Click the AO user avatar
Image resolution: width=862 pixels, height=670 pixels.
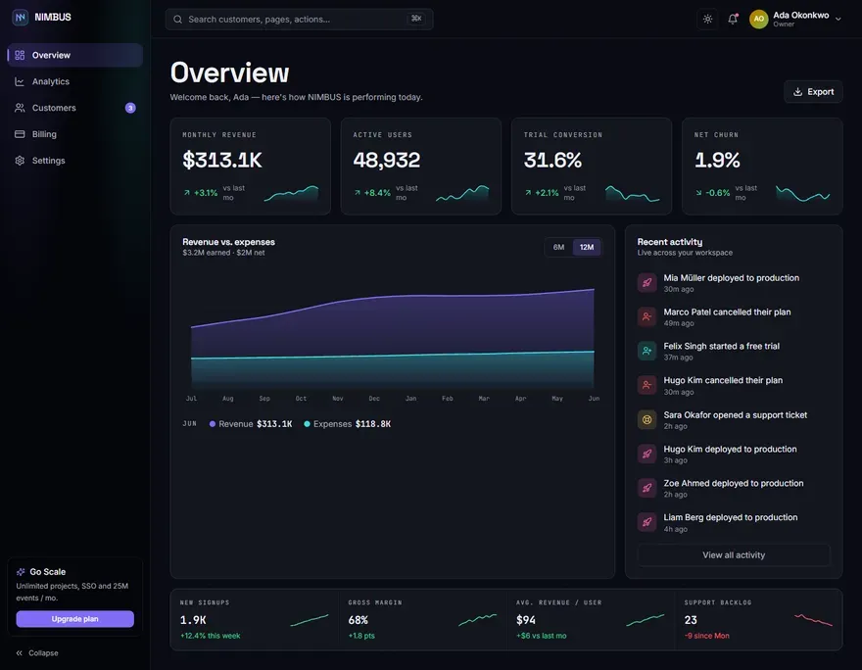pos(758,20)
